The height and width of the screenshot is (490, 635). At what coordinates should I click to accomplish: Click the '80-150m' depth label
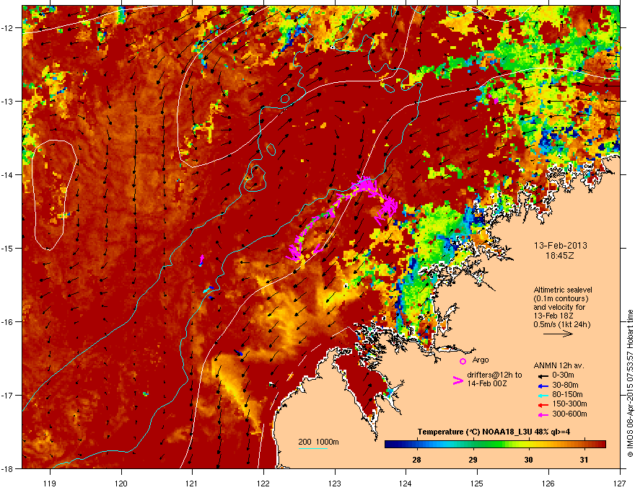[567, 394]
